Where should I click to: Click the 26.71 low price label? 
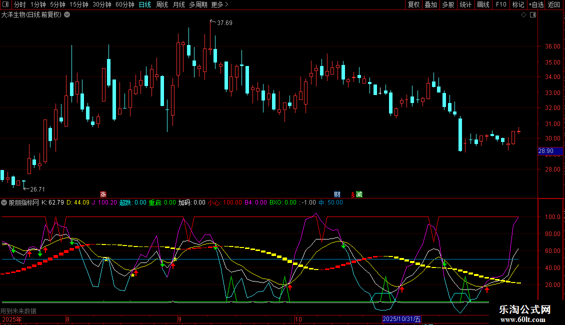point(37,189)
